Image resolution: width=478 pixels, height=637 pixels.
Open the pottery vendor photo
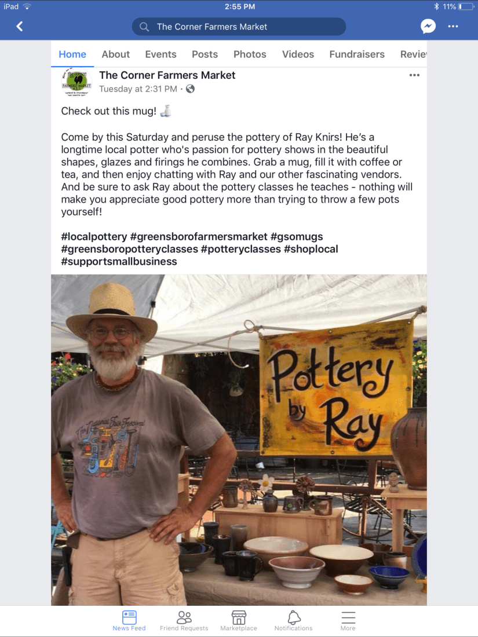[x=239, y=440]
